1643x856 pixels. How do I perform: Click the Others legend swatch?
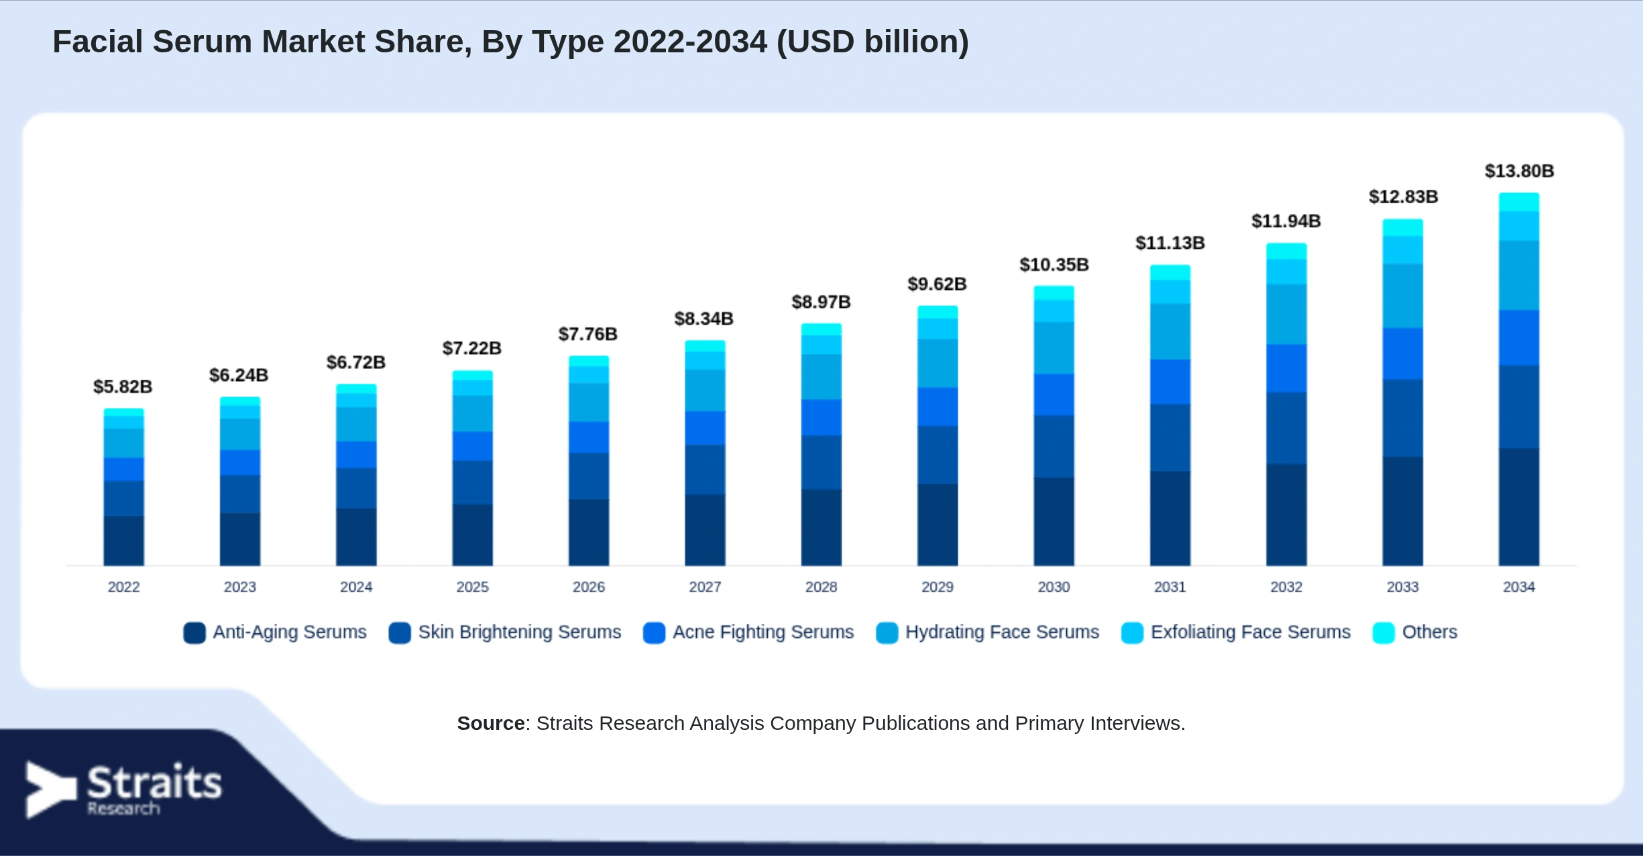point(1383,633)
